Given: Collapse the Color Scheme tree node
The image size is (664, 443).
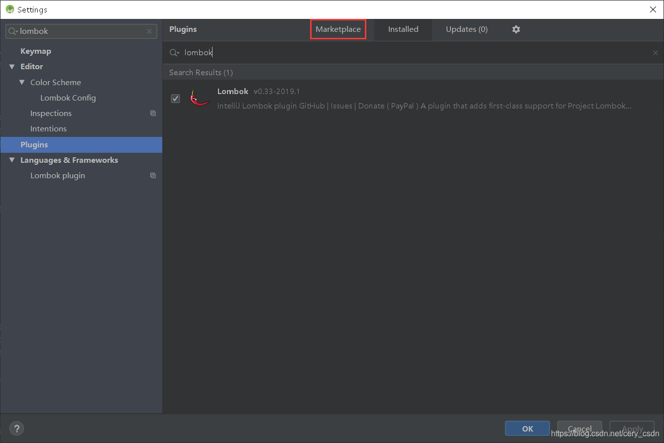Looking at the screenshot, I should coord(22,83).
